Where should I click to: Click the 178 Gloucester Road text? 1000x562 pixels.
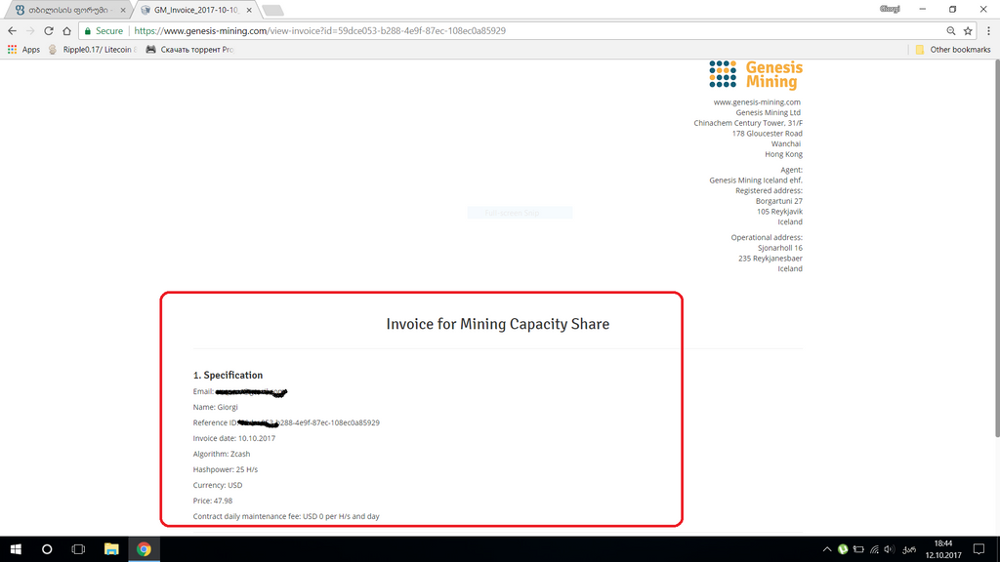(768, 133)
